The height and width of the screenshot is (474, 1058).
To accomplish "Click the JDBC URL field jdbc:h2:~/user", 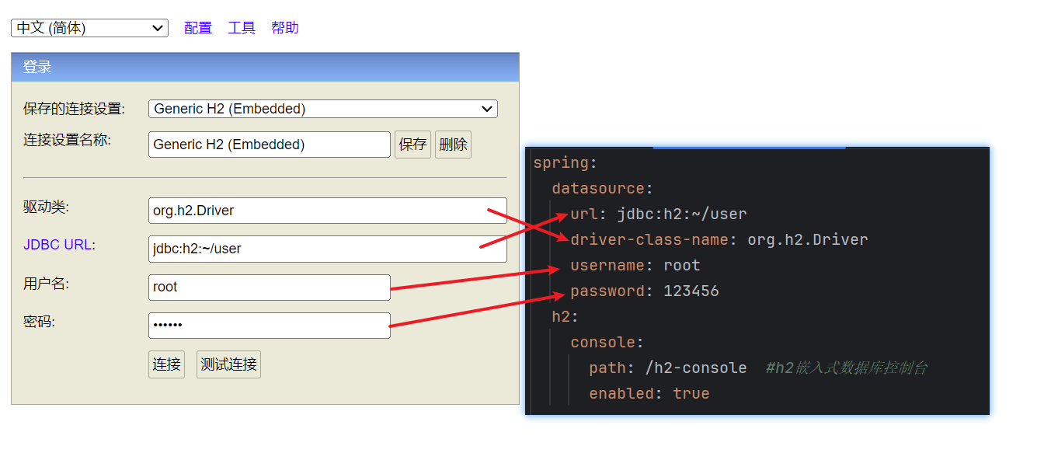I will pos(328,249).
